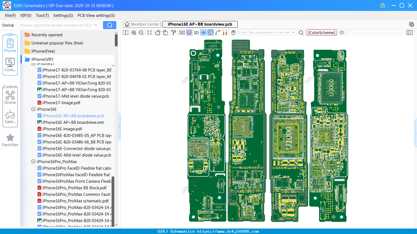The width and height of the screenshot is (417, 234).
Task: Collapse the iPhone16Pro_ProMax folder
Action: coord(33,161)
